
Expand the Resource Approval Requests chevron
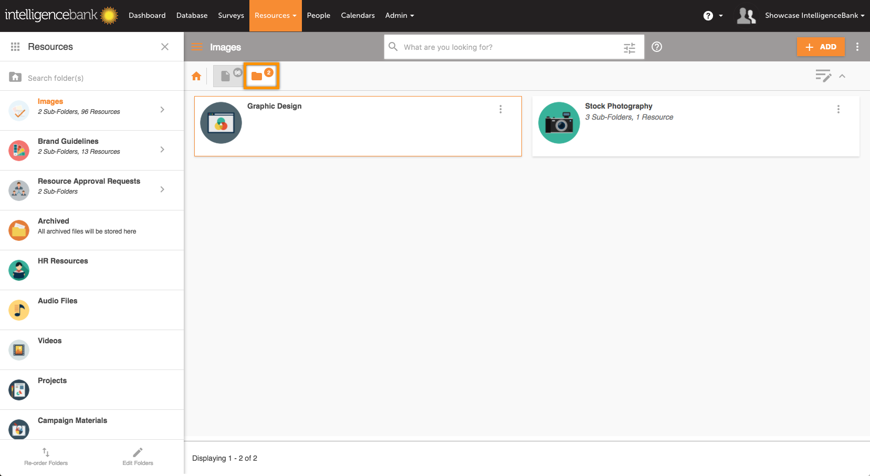click(162, 189)
